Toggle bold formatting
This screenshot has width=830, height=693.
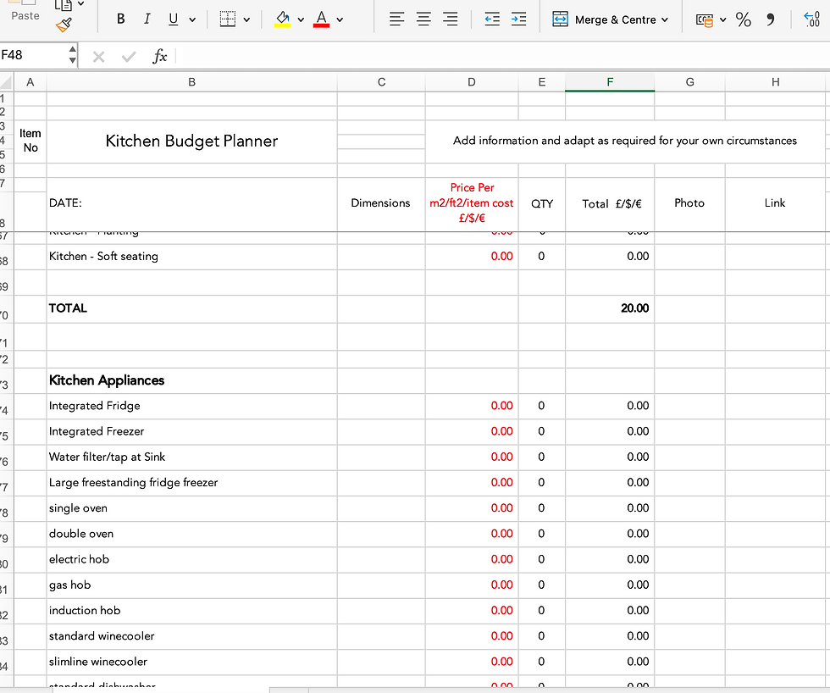(x=120, y=19)
